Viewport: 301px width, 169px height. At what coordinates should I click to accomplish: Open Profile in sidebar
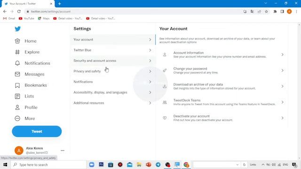(26, 108)
